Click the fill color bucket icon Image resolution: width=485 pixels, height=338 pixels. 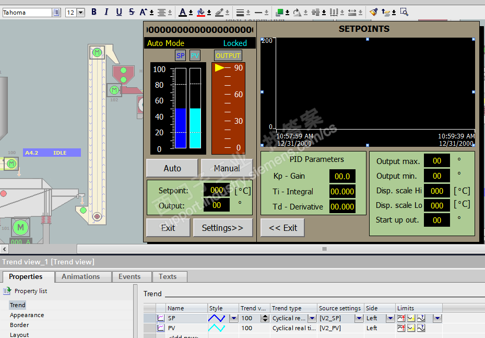[x=200, y=12]
